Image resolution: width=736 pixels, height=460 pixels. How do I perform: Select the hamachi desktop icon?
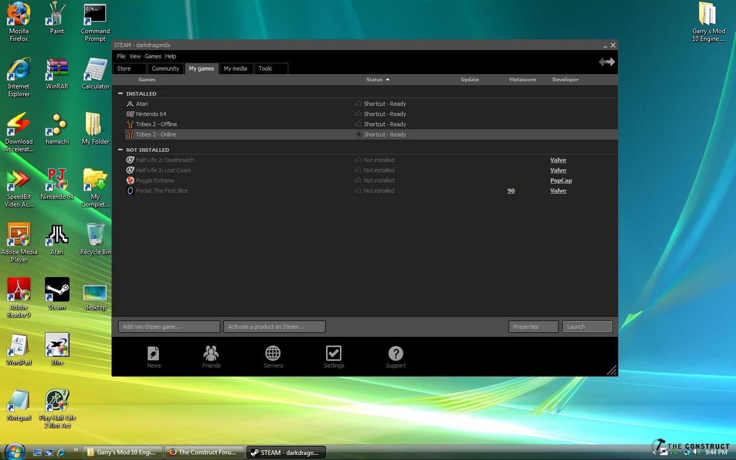click(x=57, y=129)
